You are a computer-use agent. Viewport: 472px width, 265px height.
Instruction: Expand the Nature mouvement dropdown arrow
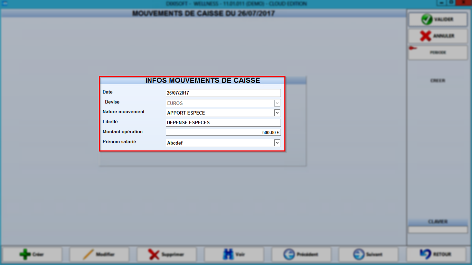pyautogui.click(x=277, y=113)
